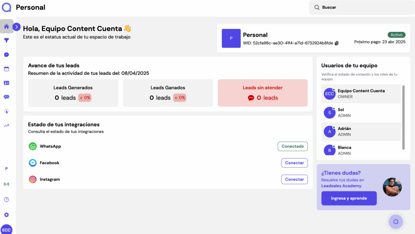The height and width of the screenshot is (234, 415).
Task: Open the funnel icon in sidebar
Action: coord(6,40)
